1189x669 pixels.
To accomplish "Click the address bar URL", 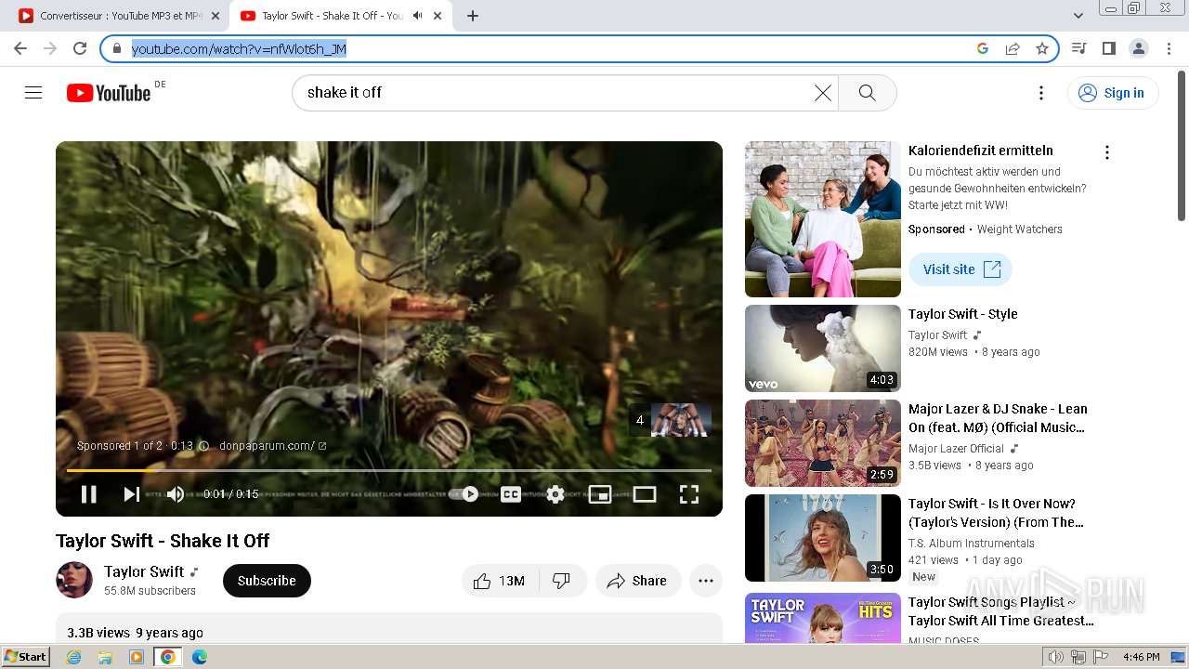I will [239, 48].
